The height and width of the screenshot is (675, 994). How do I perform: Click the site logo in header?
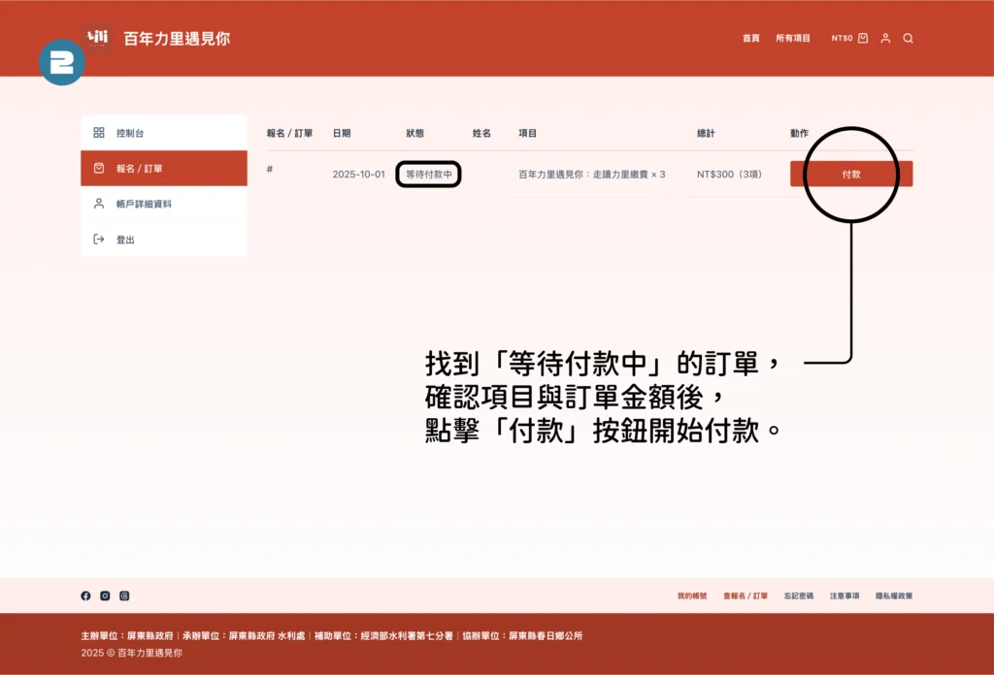[97, 38]
